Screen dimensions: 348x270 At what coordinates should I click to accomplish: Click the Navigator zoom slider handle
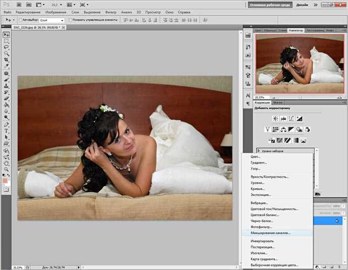[300, 97]
